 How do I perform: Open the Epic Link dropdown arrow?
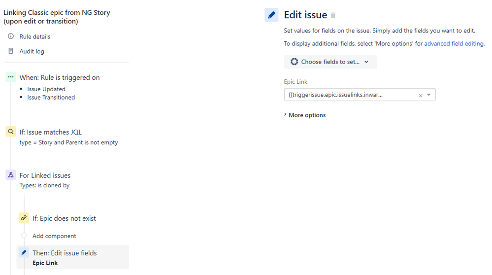pyautogui.click(x=429, y=95)
